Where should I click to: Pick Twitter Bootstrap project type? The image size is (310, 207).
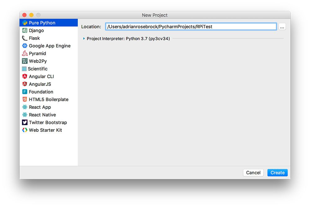[x=49, y=122]
